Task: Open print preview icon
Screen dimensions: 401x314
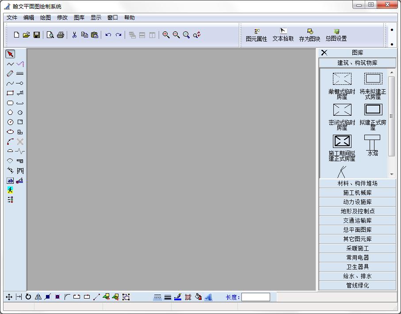Action: coord(50,35)
